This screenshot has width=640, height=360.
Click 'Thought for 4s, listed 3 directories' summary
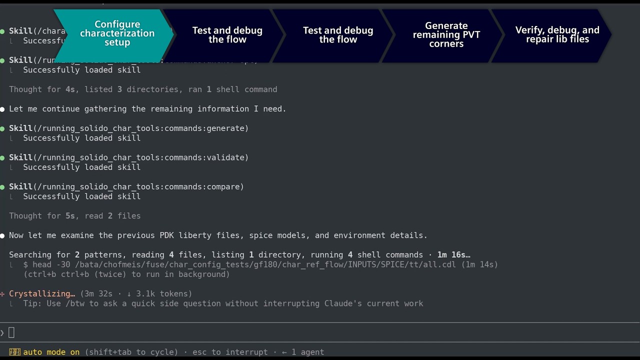[143, 89]
